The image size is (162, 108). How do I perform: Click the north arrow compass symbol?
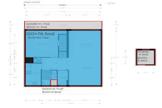(110, 4)
